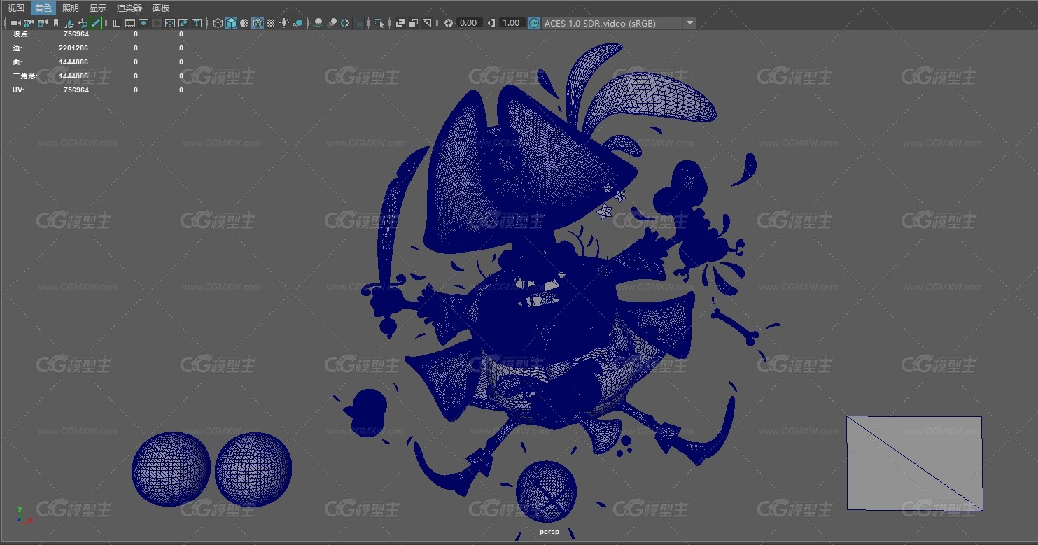The image size is (1038, 545).
Task: Select the leftmost wireframe sphere
Action: (171, 469)
